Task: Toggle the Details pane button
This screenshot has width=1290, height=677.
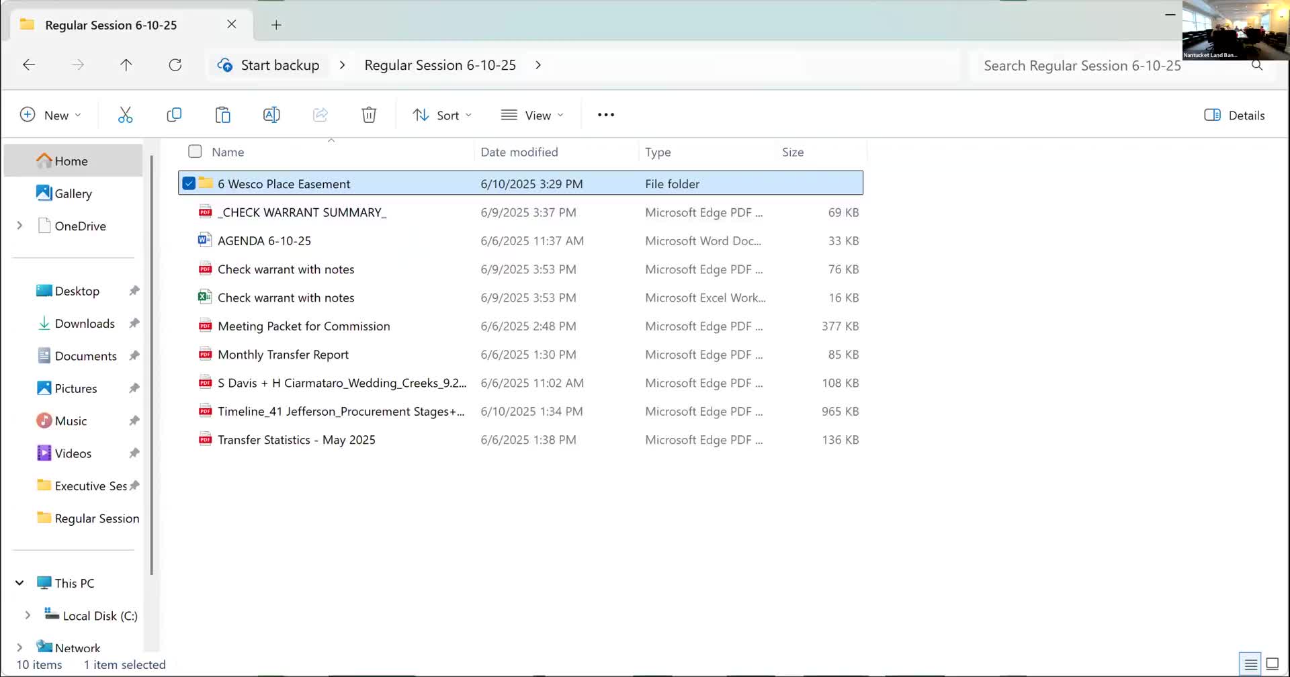Action: click(1234, 116)
